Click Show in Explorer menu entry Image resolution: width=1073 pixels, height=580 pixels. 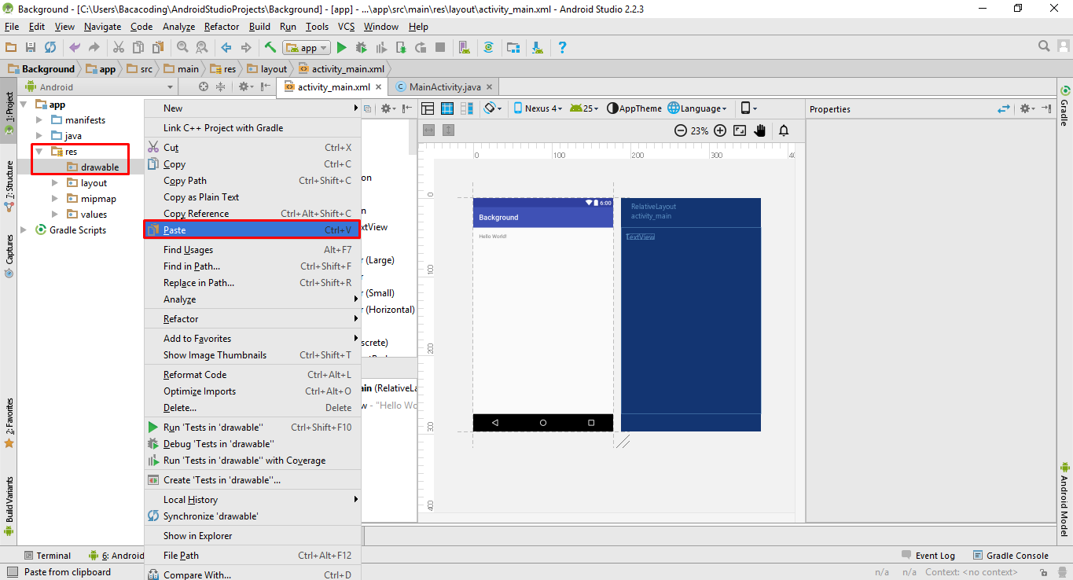(198, 536)
